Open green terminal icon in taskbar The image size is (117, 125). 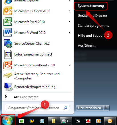pos(21,121)
